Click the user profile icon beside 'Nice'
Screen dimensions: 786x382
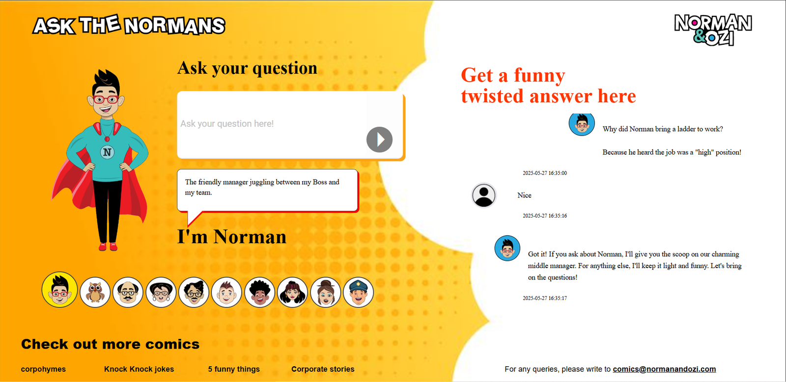tap(484, 195)
